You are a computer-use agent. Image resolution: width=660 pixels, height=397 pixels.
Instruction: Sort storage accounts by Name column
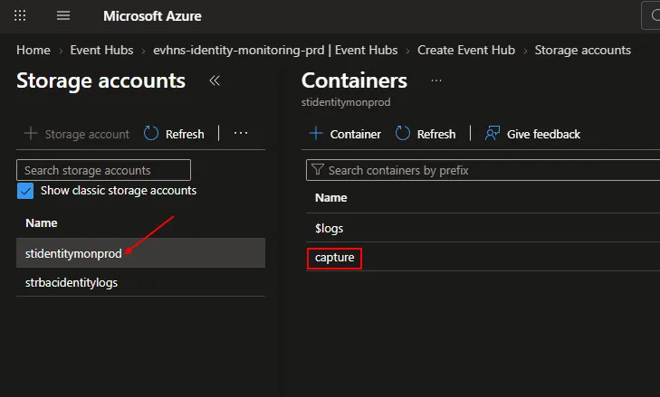click(42, 222)
